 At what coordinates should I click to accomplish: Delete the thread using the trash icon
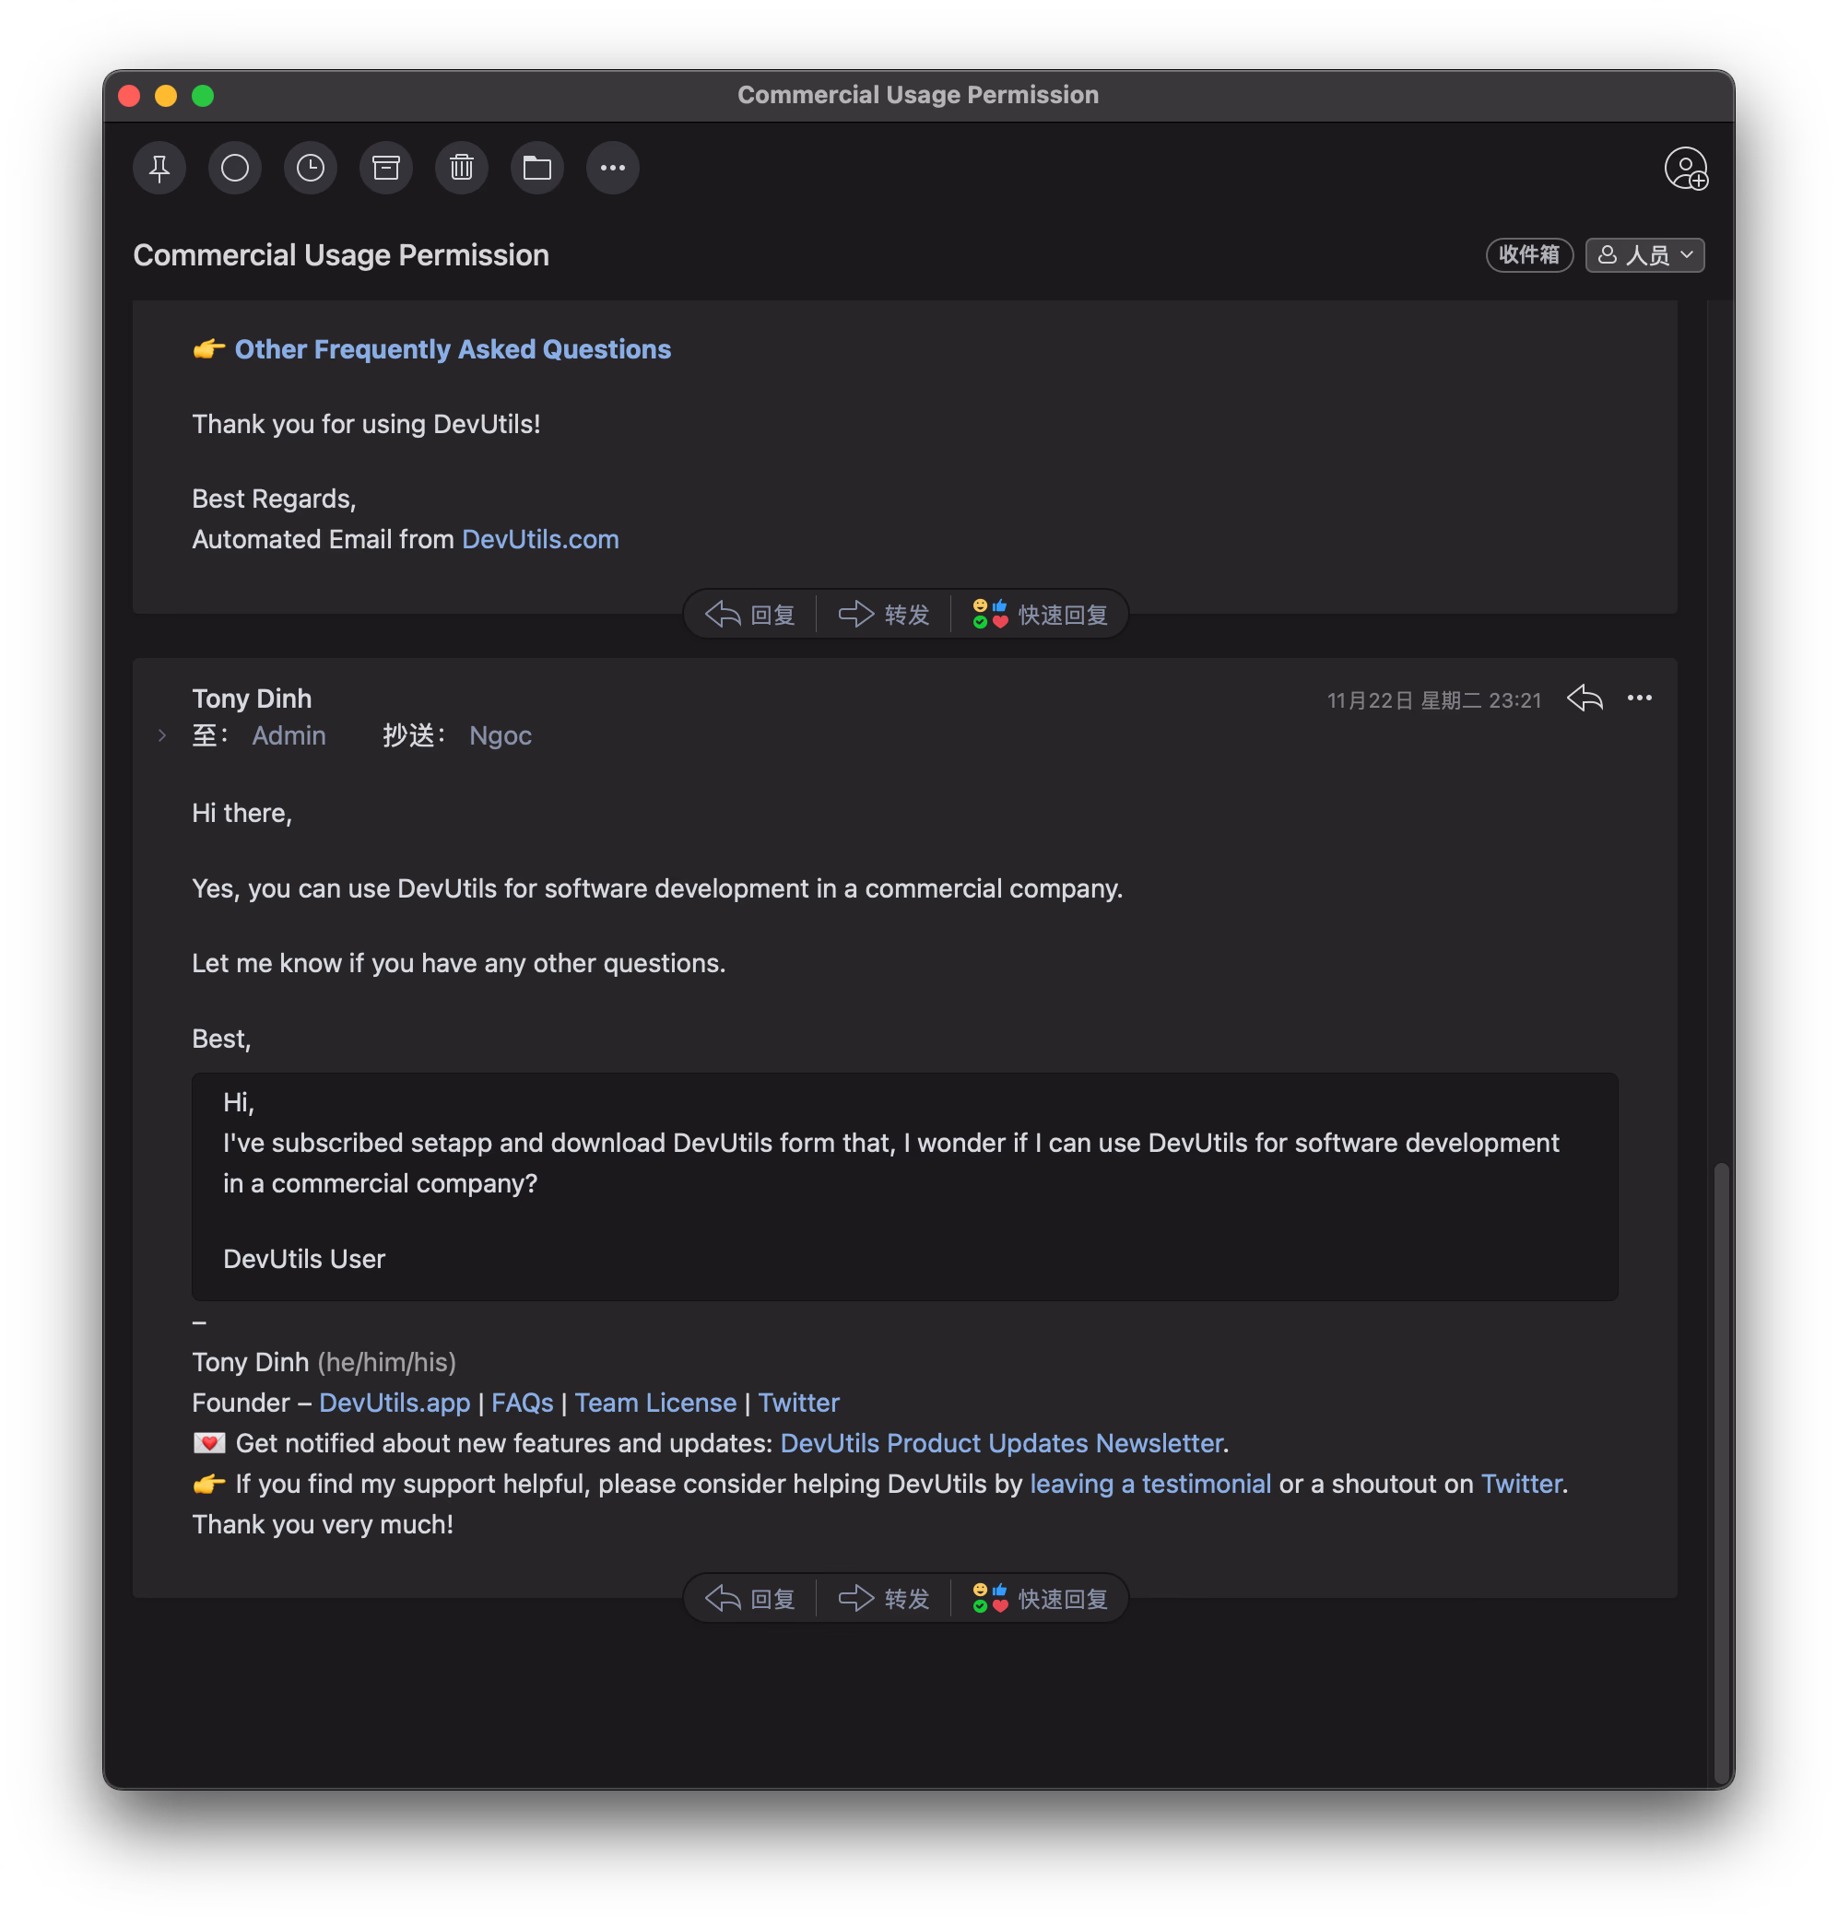click(462, 169)
